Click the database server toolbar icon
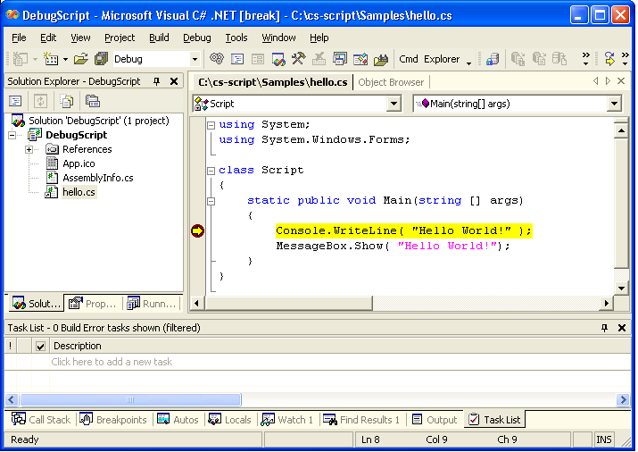Image resolution: width=638 pixels, height=452 pixels. (x=493, y=60)
